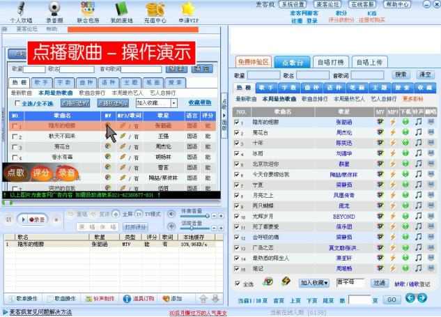Open the 录音棚 webcam icon
The image size is (441, 317).
pyautogui.click(x=54, y=9)
